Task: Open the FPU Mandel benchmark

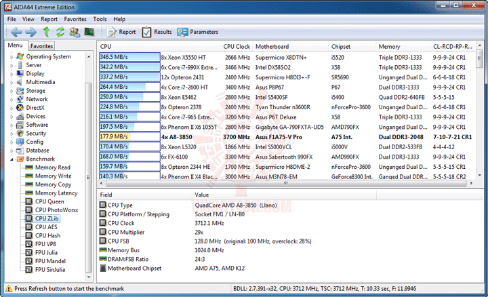Action: pos(50,261)
